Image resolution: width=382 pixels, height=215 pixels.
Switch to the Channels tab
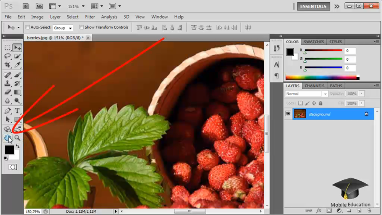(x=314, y=86)
